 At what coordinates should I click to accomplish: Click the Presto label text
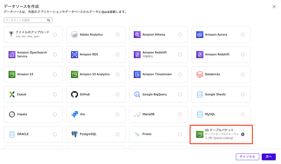147,134
